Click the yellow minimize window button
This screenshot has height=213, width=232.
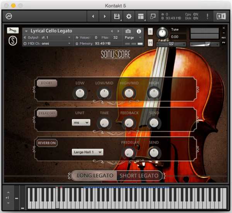point(13,6)
